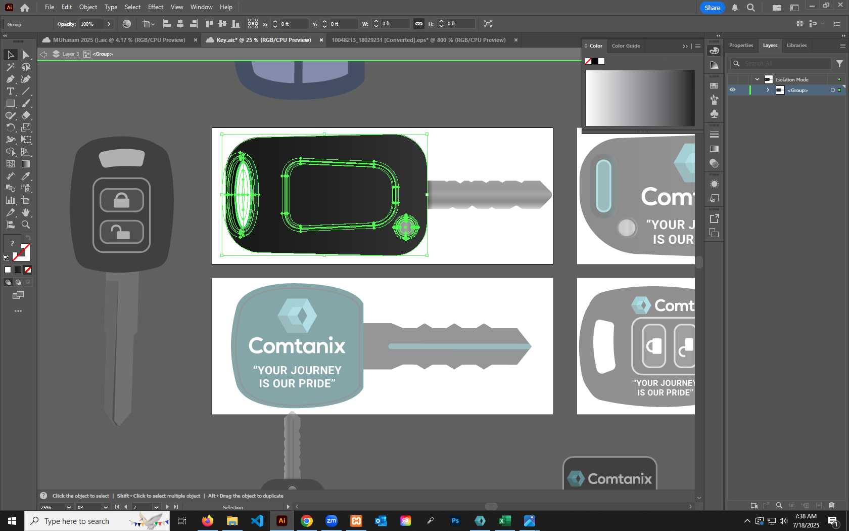
Task: Collapse the Color panel with double arrows
Action: 685,46
